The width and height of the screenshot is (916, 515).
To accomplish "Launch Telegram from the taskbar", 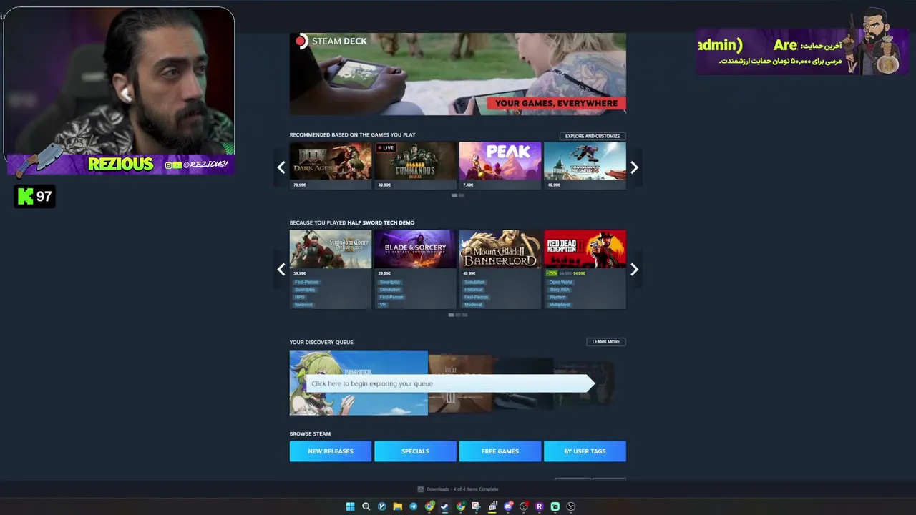I will (413, 506).
